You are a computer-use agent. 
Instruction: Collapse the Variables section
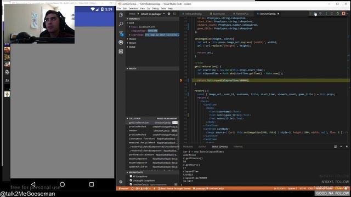(152, 19)
